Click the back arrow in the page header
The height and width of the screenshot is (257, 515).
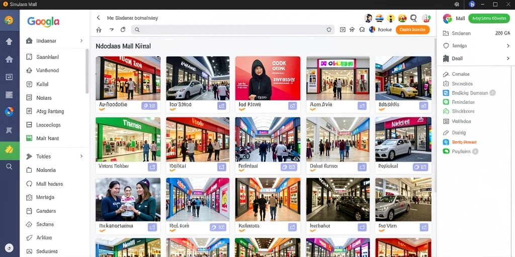click(98, 18)
